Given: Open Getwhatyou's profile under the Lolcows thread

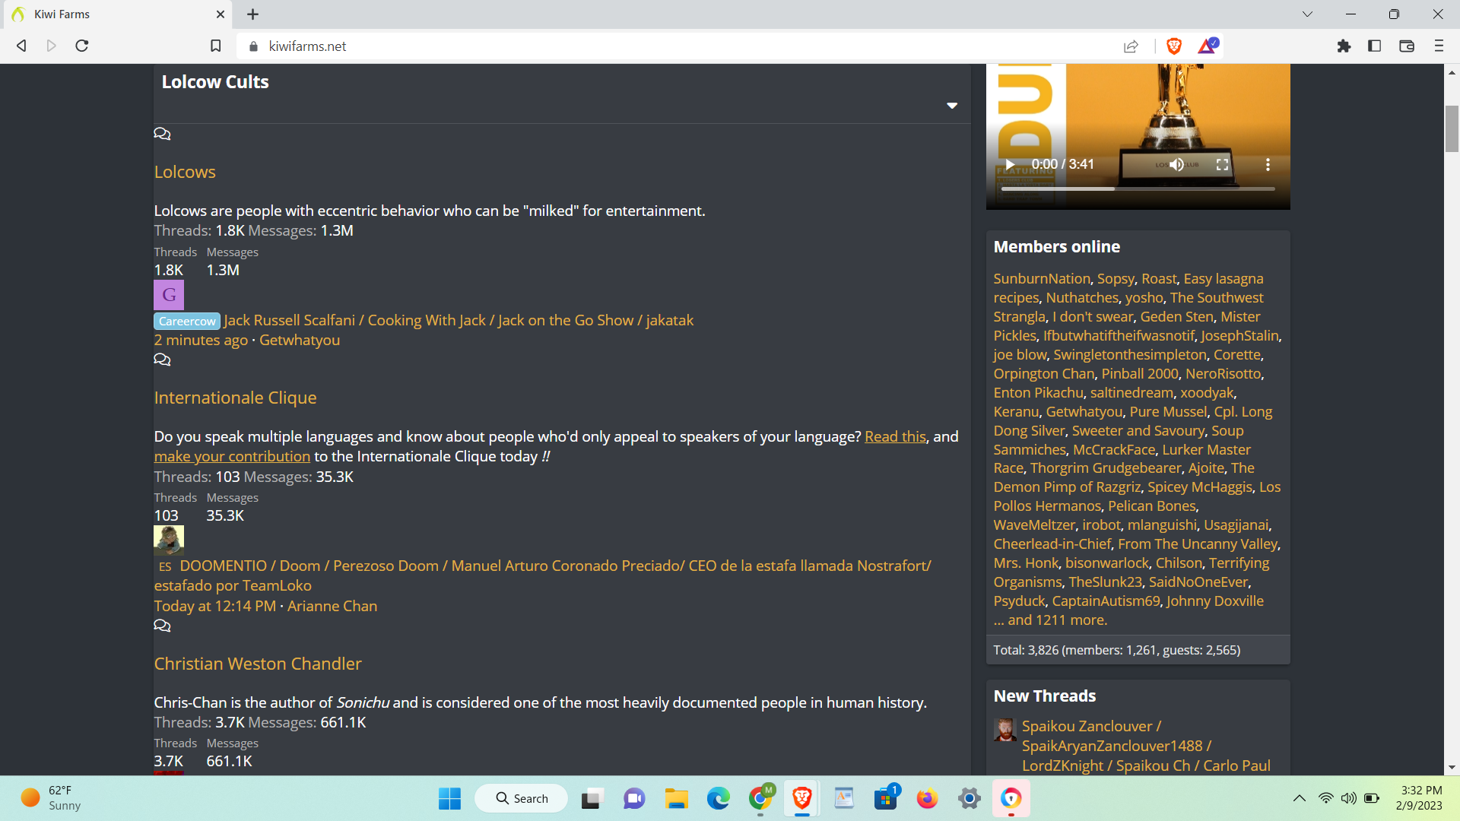Looking at the screenshot, I should tap(300, 340).
